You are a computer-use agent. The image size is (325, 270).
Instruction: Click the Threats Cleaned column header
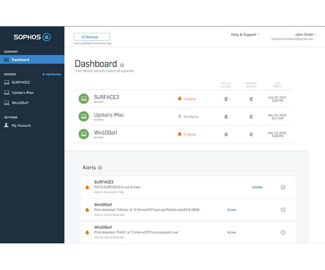click(x=226, y=85)
